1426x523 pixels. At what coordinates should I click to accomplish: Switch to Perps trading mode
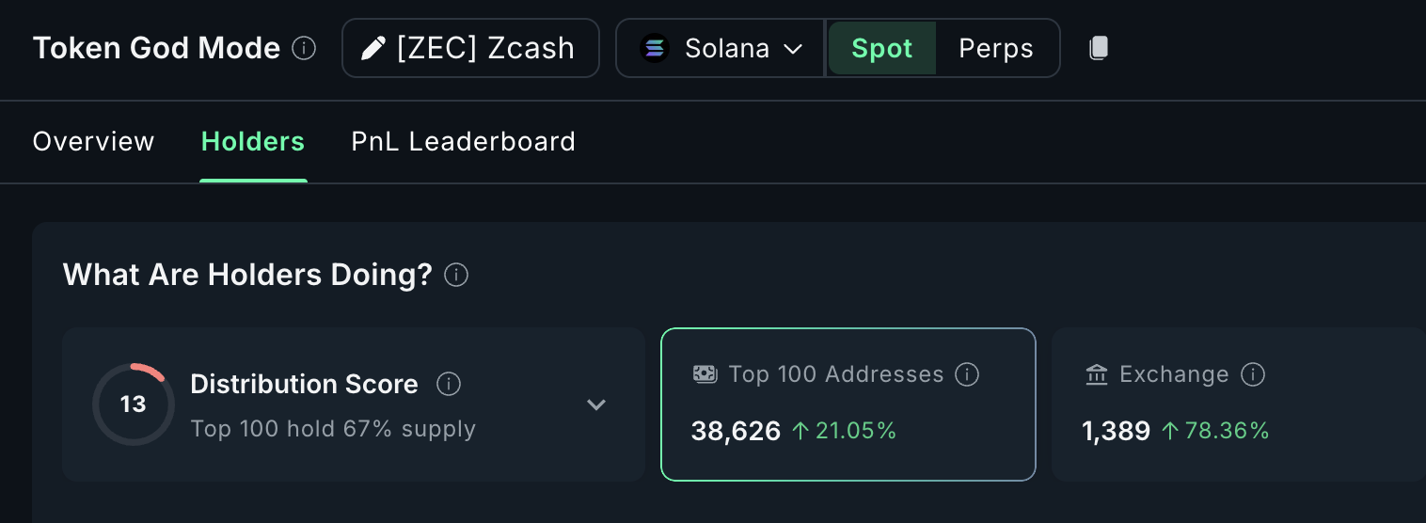pos(996,48)
